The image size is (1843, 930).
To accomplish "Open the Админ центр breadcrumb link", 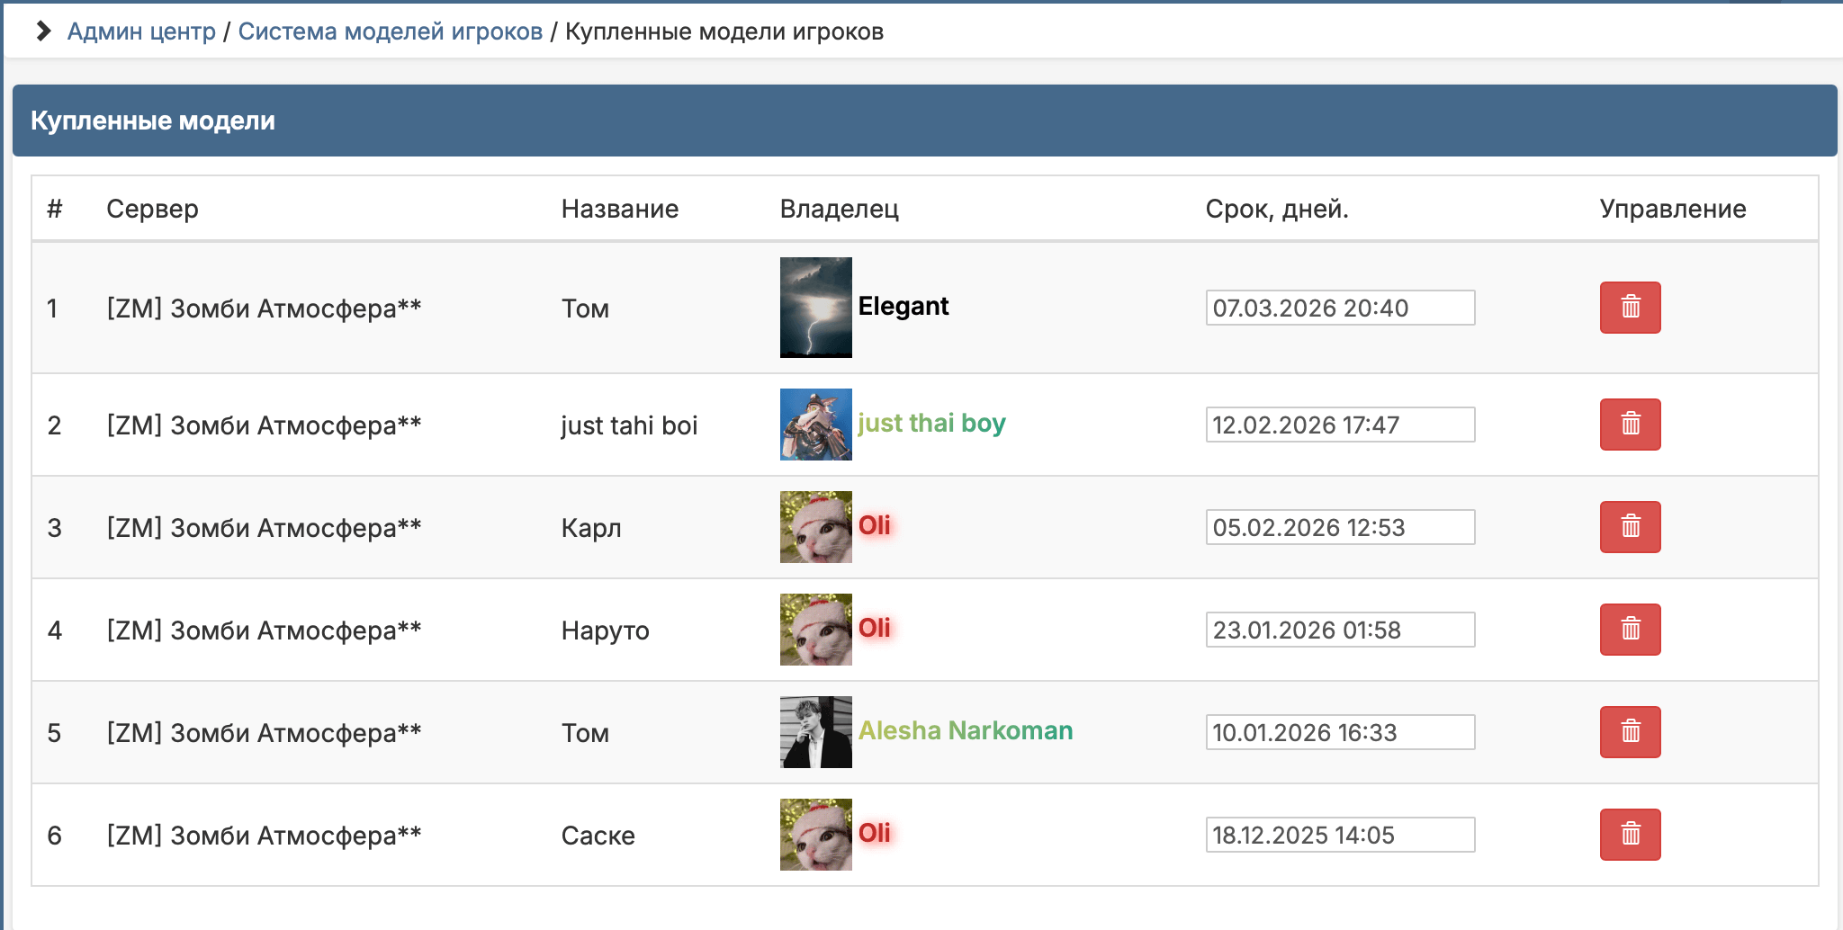I will [x=140, y=31].
